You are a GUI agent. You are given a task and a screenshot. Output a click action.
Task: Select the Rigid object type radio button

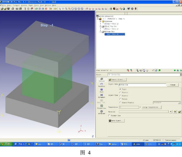[x=120, y=89]
